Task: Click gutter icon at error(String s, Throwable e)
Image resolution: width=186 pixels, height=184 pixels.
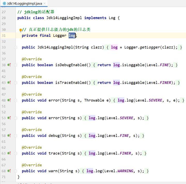Action: click(9, 100)
